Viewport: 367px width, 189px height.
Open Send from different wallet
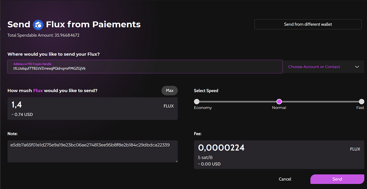[308, 24]
